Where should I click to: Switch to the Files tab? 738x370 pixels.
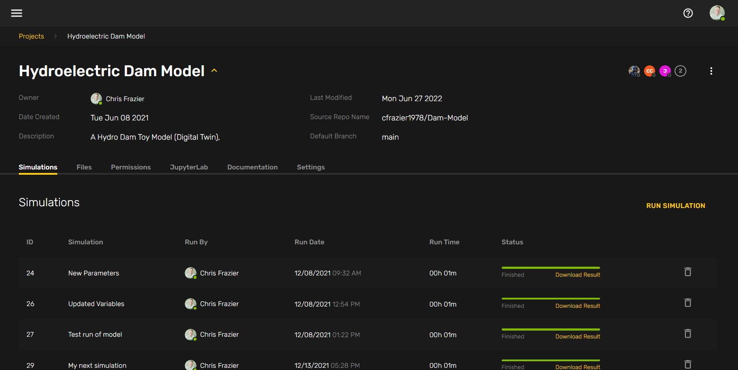tap(84, 167)
